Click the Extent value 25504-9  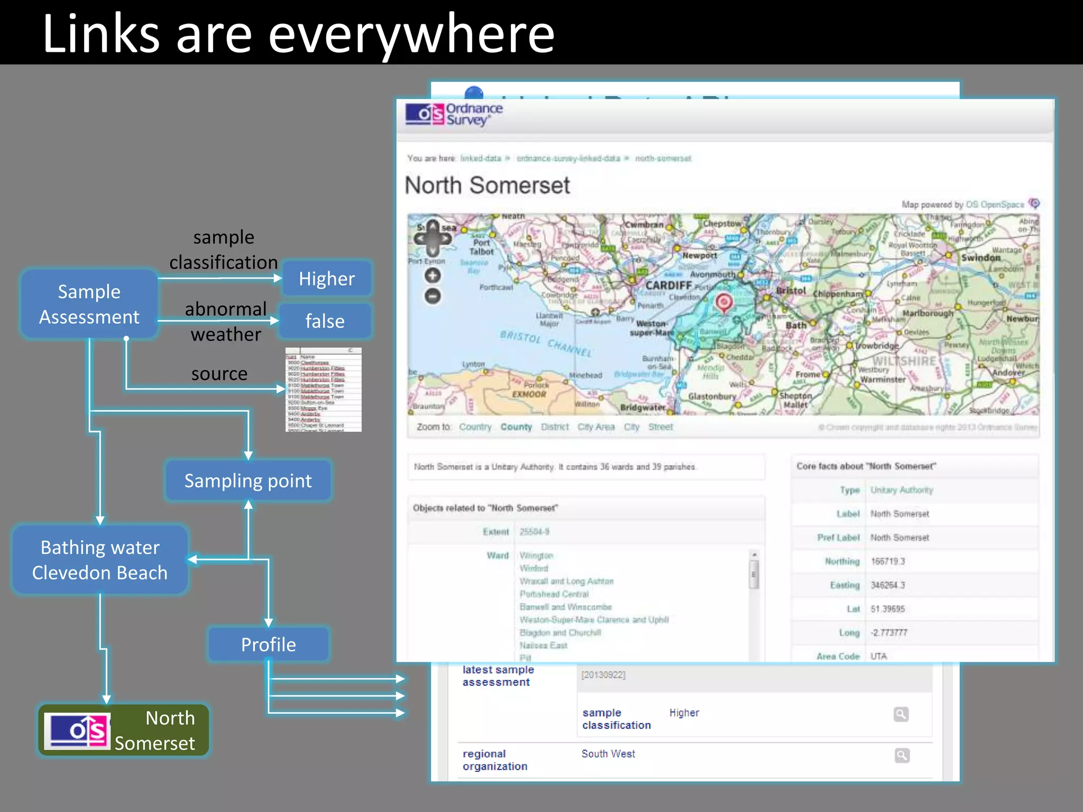[x=534, y=532]
